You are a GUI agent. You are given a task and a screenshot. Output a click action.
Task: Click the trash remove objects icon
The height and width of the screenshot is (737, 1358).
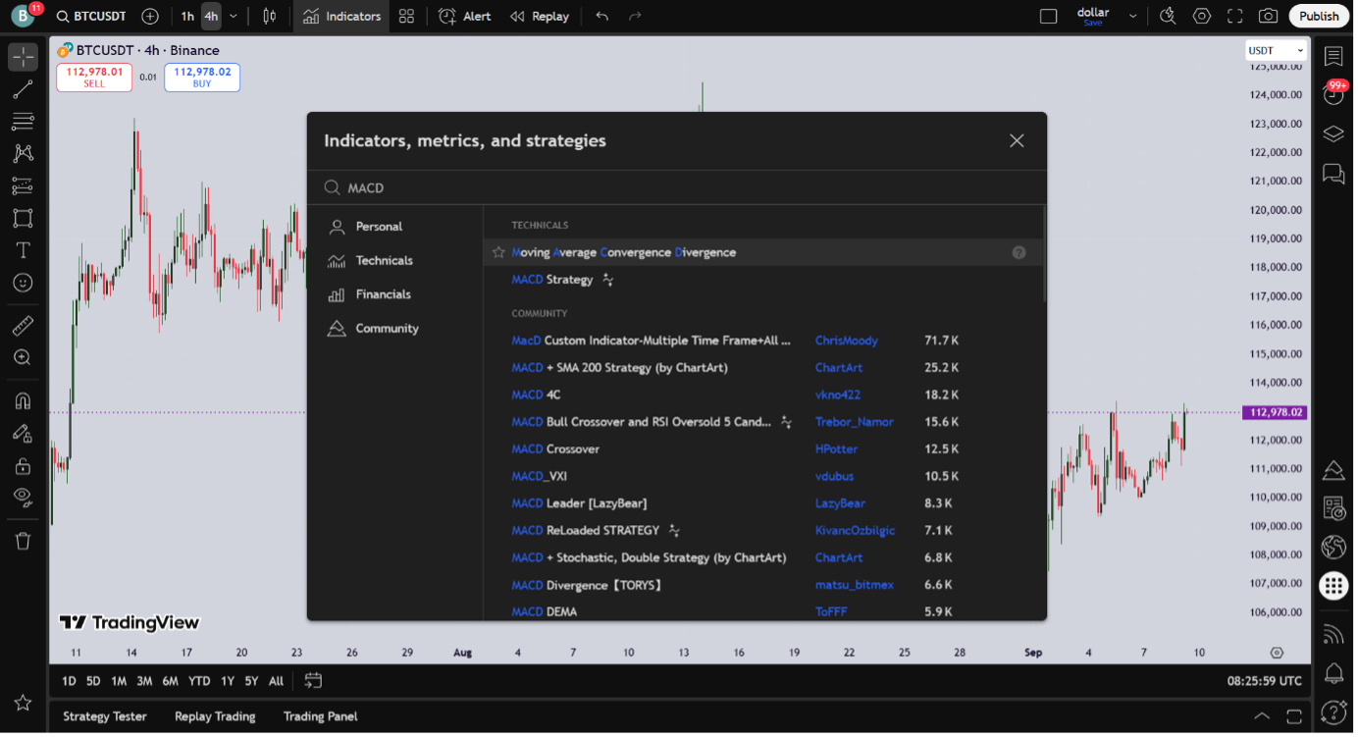click(x=23, y=541)
